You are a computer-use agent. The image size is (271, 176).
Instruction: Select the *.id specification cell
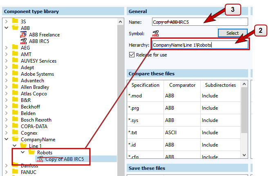coord(146,144)
